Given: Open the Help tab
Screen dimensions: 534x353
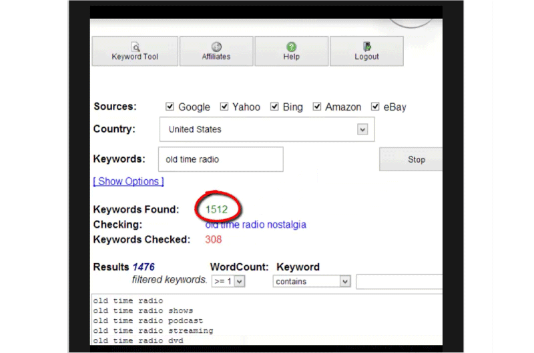Looking at the screenshot, I should (292, 51).
